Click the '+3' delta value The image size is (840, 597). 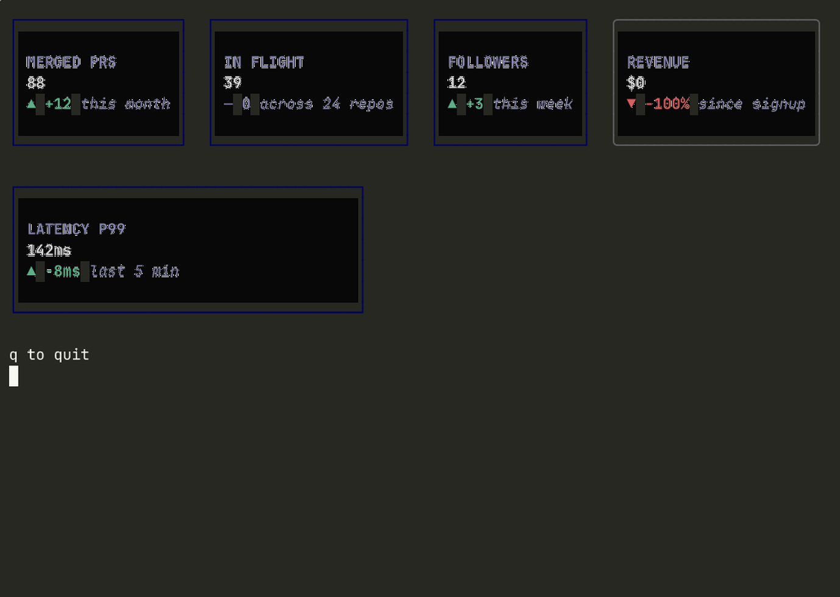click(474, 104)
